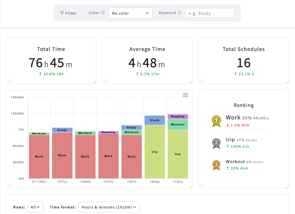Grab the Total Schedules card drag handle
Viewport: 295px width, 214px height.
[x=203, y=81]
